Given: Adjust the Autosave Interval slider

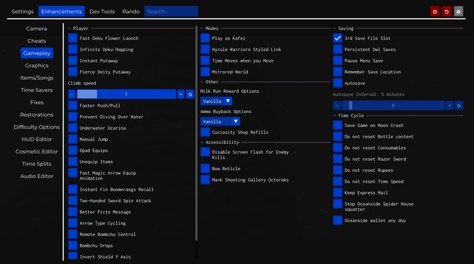Looking at the screenshot, I should (393, 105).
